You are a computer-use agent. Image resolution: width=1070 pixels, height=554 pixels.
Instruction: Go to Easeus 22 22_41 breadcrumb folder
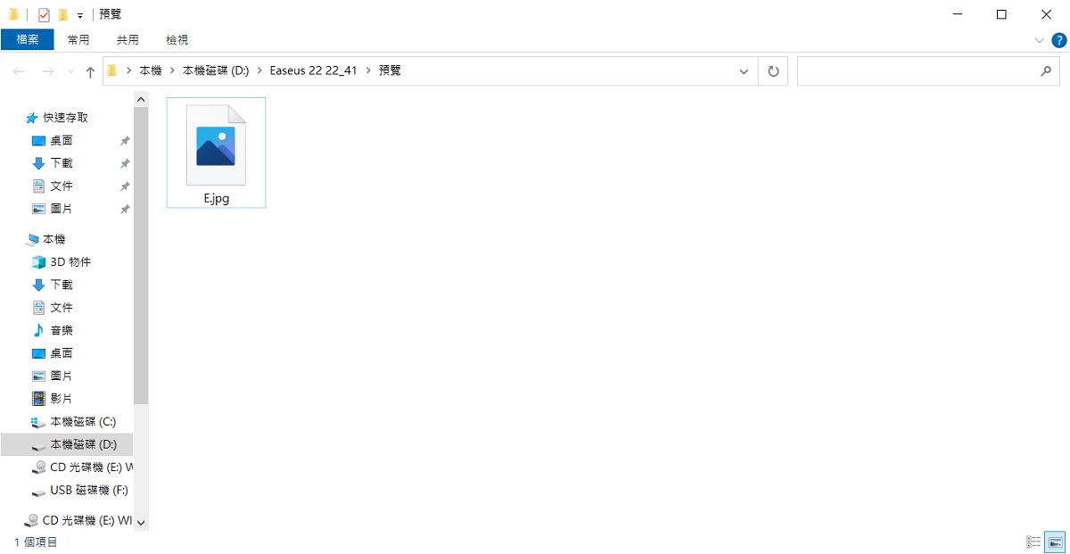click(313, 70)
